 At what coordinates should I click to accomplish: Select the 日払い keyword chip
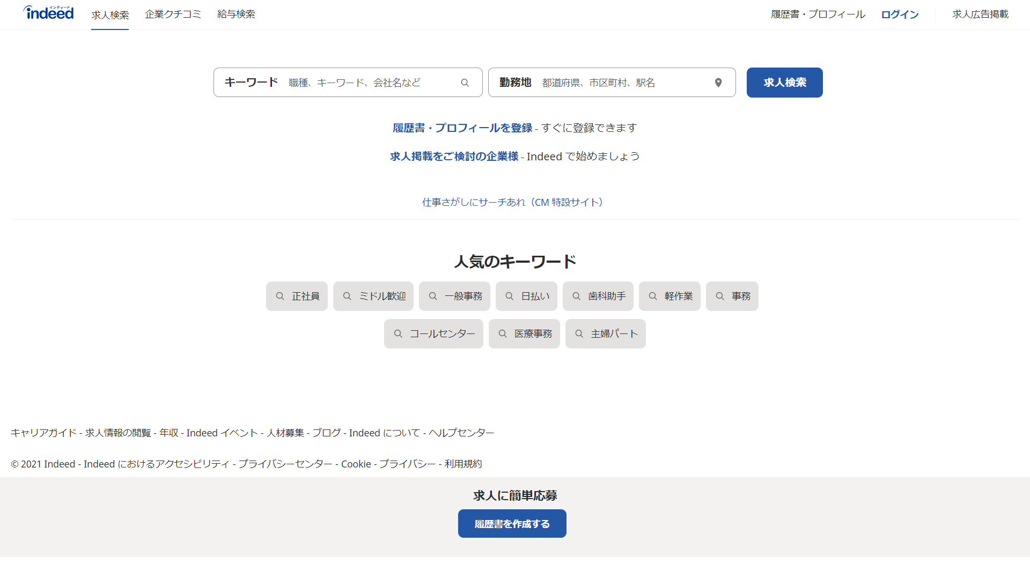(526, 296)
